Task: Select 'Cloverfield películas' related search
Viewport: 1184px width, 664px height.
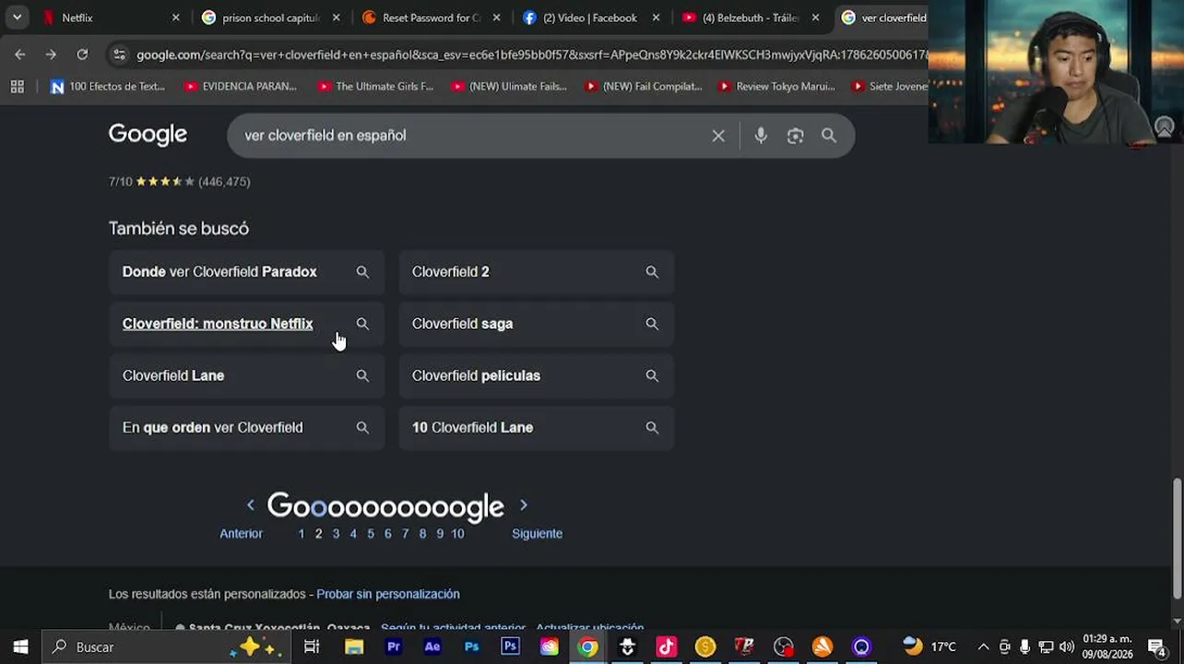Action: pos(536,375)
